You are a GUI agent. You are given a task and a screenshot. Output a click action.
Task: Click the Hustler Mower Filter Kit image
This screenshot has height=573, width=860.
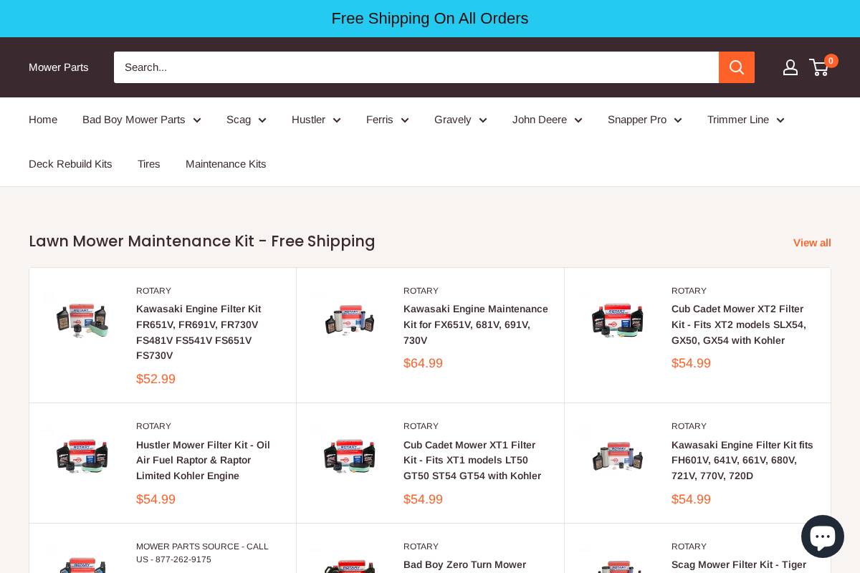(x=82, y=456)
